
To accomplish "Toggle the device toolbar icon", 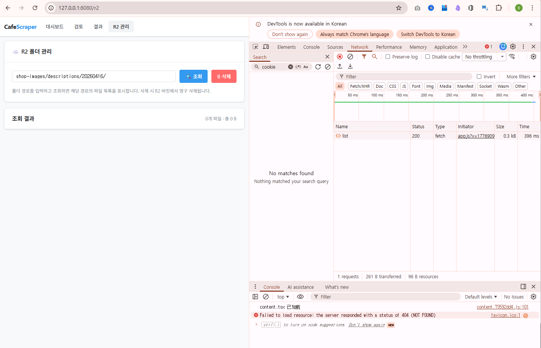I will [x=266, y=47].
